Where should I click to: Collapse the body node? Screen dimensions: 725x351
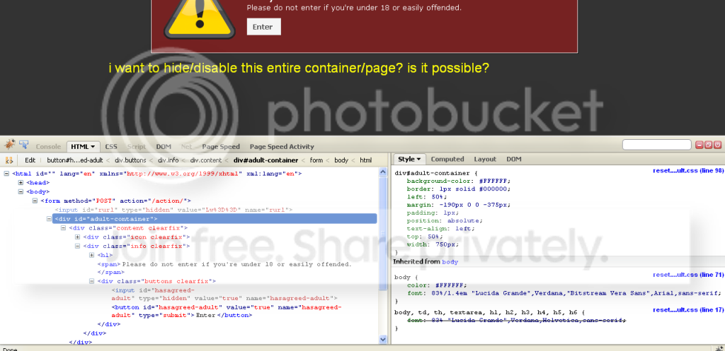click(21, 191)
